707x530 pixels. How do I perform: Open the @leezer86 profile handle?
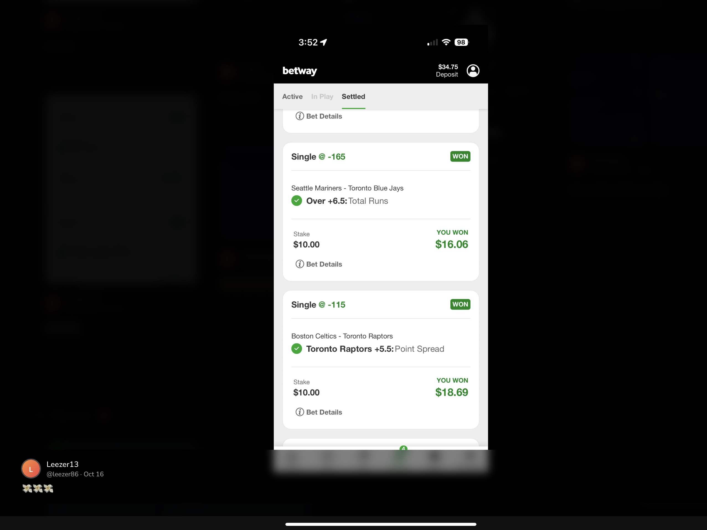click(x=62, y=474)
